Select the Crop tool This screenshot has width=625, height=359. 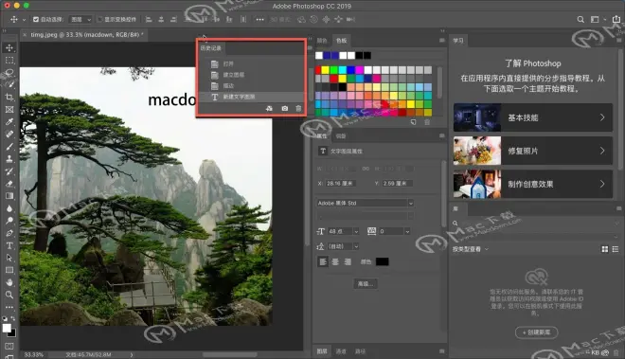coord(9,98)
